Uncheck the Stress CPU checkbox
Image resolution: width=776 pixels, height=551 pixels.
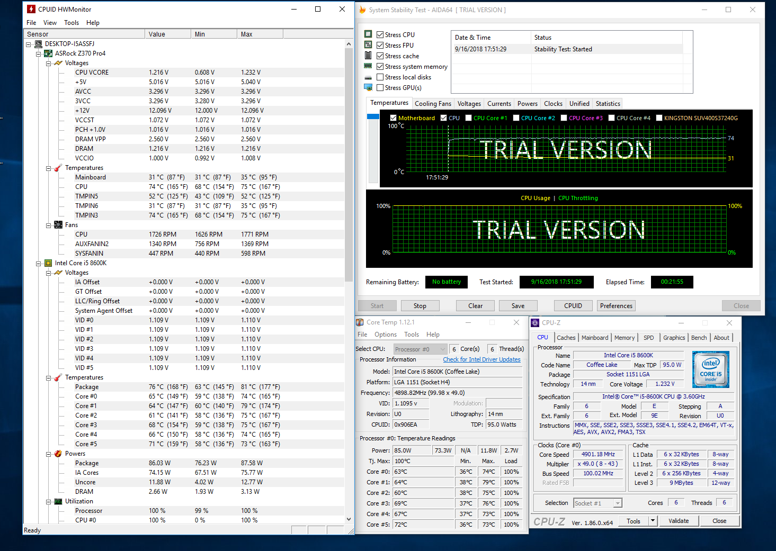tap(380, 35)
